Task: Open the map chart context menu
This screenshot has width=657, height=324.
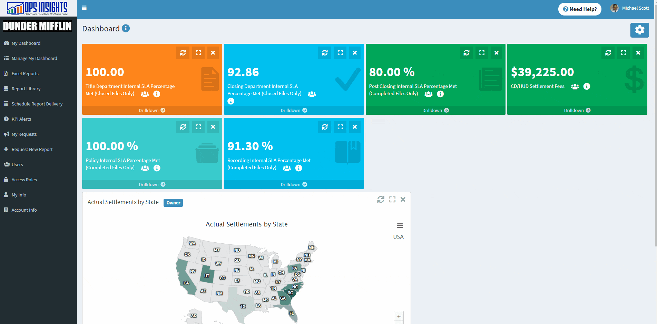Action: tap(400, 226)
